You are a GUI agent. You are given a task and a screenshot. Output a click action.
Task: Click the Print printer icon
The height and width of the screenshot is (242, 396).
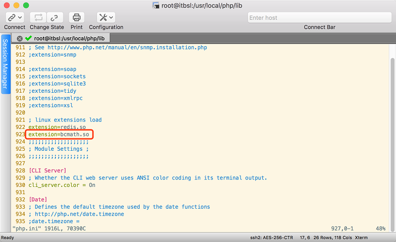[x=77, y=18]
